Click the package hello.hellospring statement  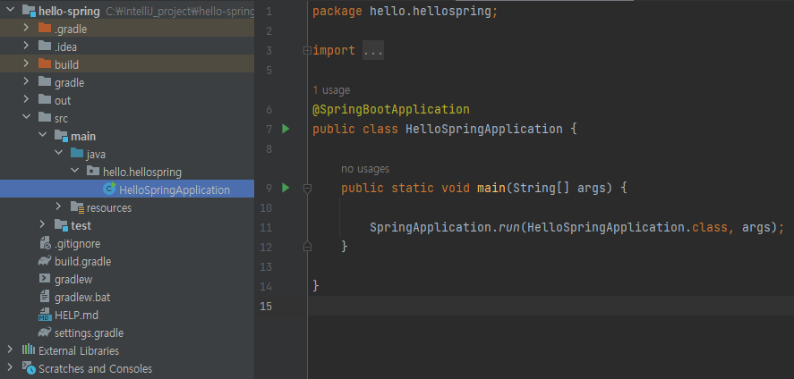406,11
